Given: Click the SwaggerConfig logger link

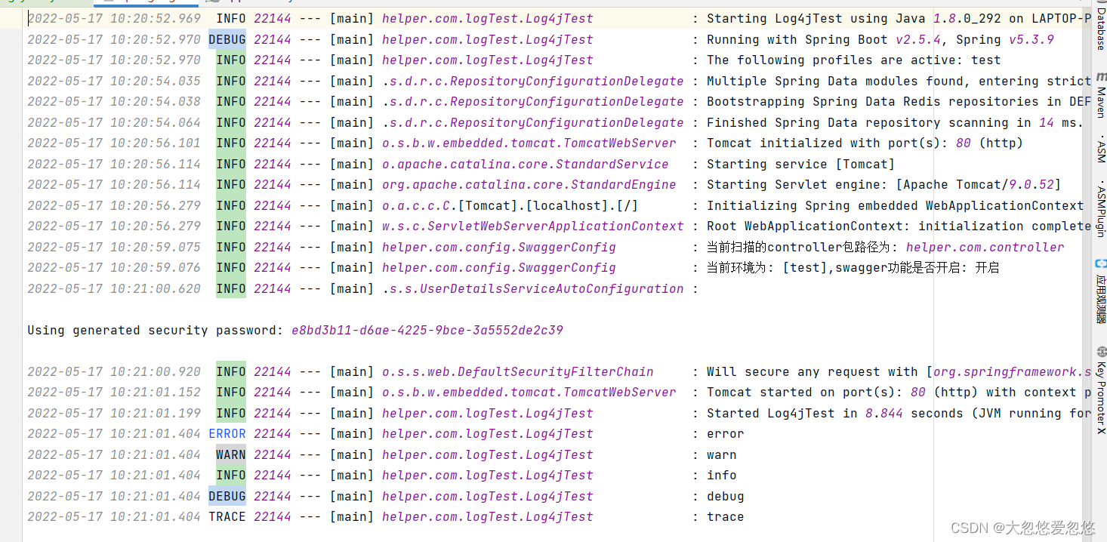Looking at the screenshot, I should 498,247.
